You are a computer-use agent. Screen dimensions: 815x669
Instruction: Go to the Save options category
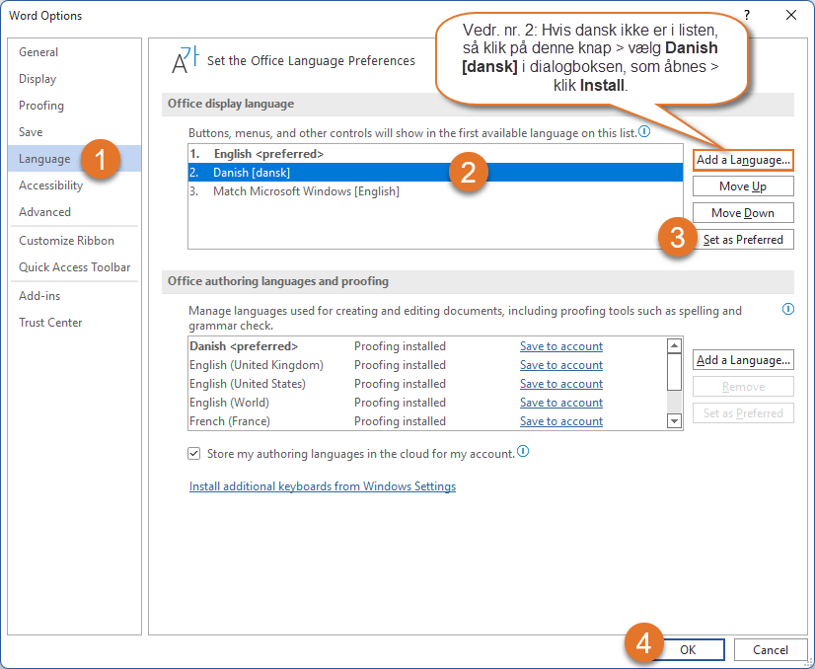[74, 132]
